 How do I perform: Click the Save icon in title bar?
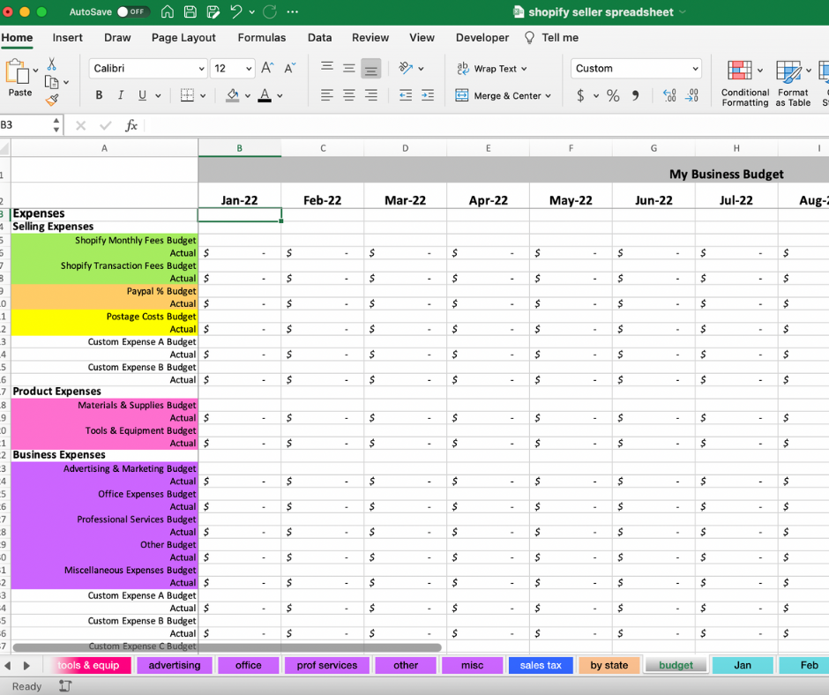pyautogui.click(x=190, y=12)
